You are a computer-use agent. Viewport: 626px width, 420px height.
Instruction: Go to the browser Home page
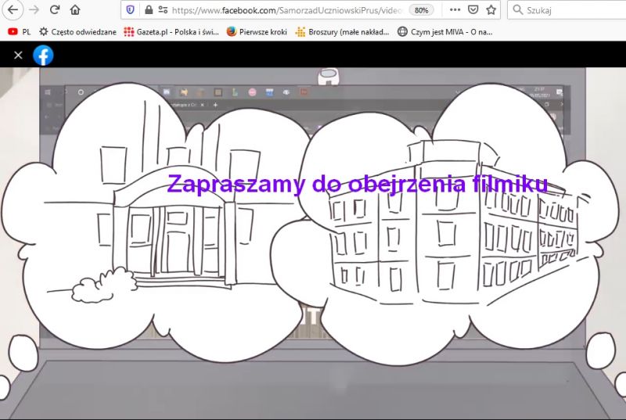coord(75,10)
